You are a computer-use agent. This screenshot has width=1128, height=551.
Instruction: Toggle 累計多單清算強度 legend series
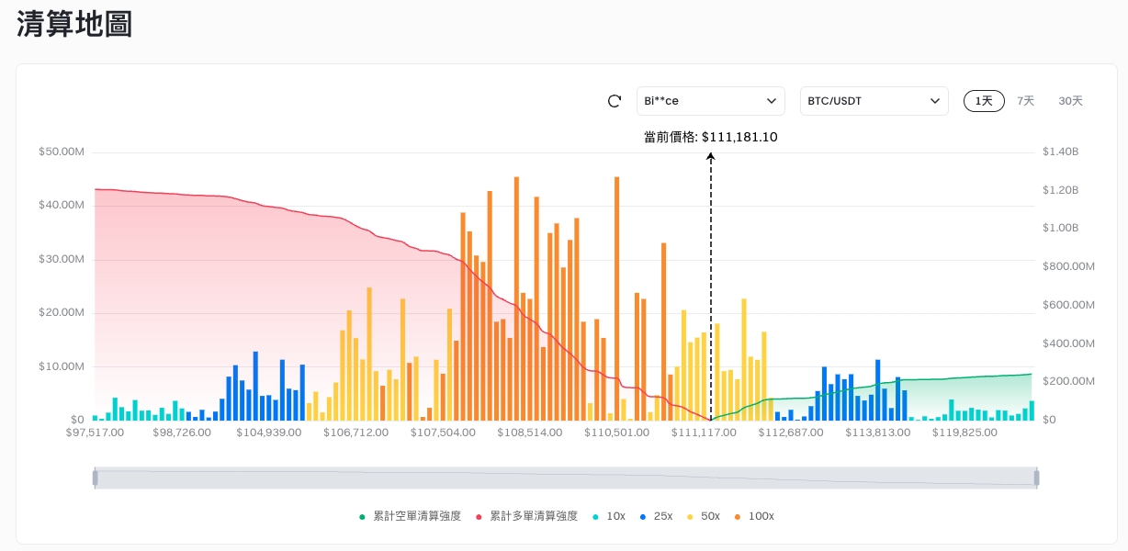tap(526, 516)
